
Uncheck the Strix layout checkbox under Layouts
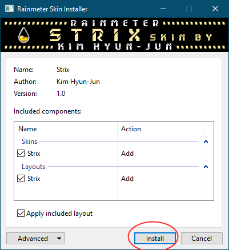(x=21, y=179)
